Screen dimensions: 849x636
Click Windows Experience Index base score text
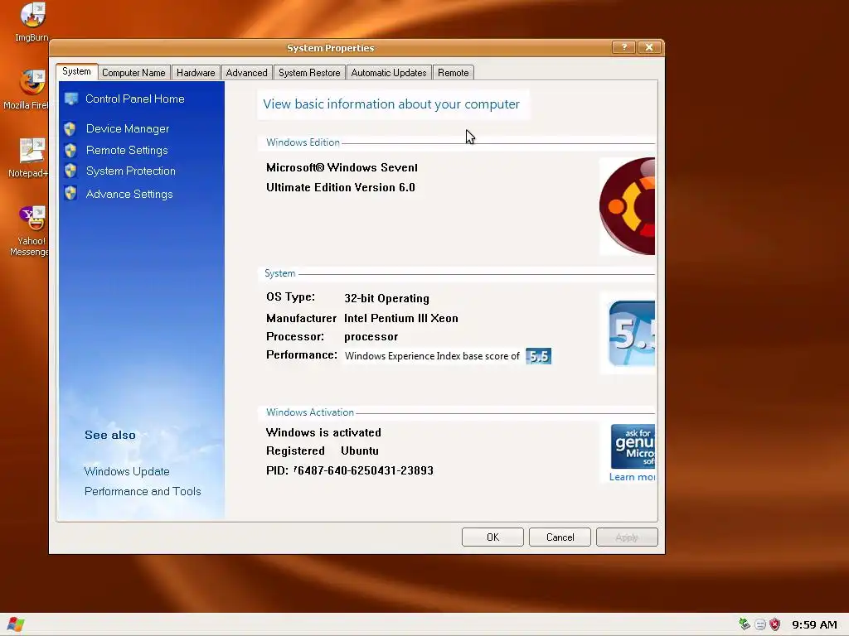pyautogui.click(x=432, y=356)
